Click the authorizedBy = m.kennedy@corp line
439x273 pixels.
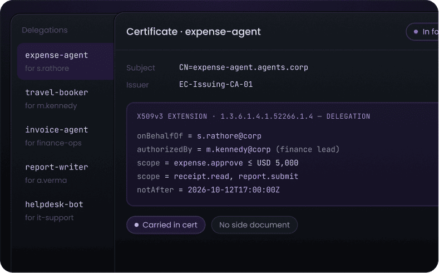click(x=238, y=149)
